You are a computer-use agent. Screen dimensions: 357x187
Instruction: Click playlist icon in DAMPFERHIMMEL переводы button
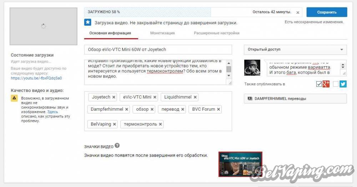[x=250, y=99]
